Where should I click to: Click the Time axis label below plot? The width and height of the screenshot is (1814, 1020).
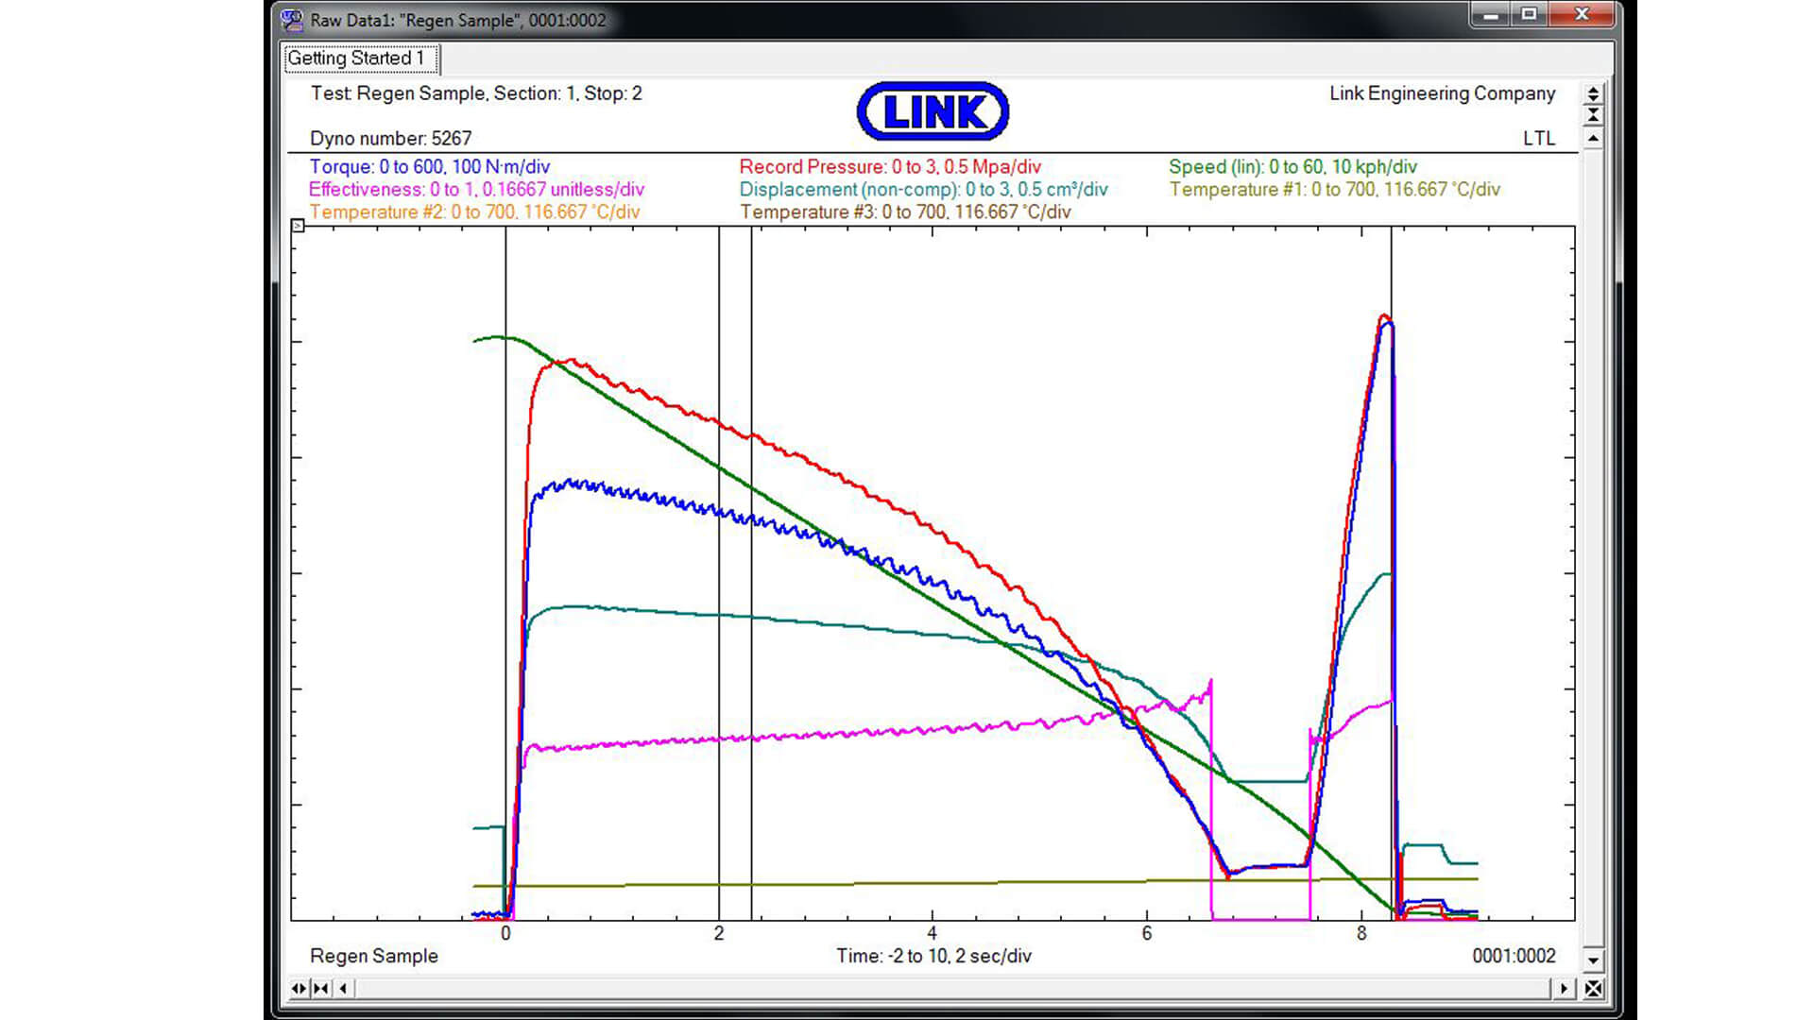[933, 956]
